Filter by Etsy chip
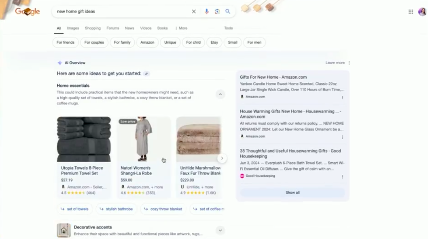 pyautogui.click(x=214, y=42)
